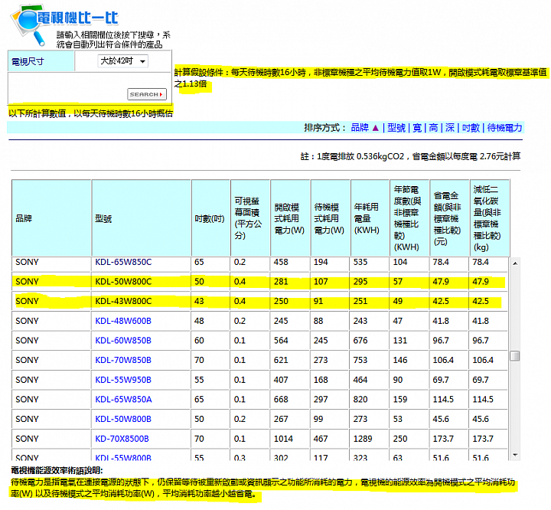
Task: Click 106.4 savings amount for KDL-70W850B
Action: [x=443, y=360]
